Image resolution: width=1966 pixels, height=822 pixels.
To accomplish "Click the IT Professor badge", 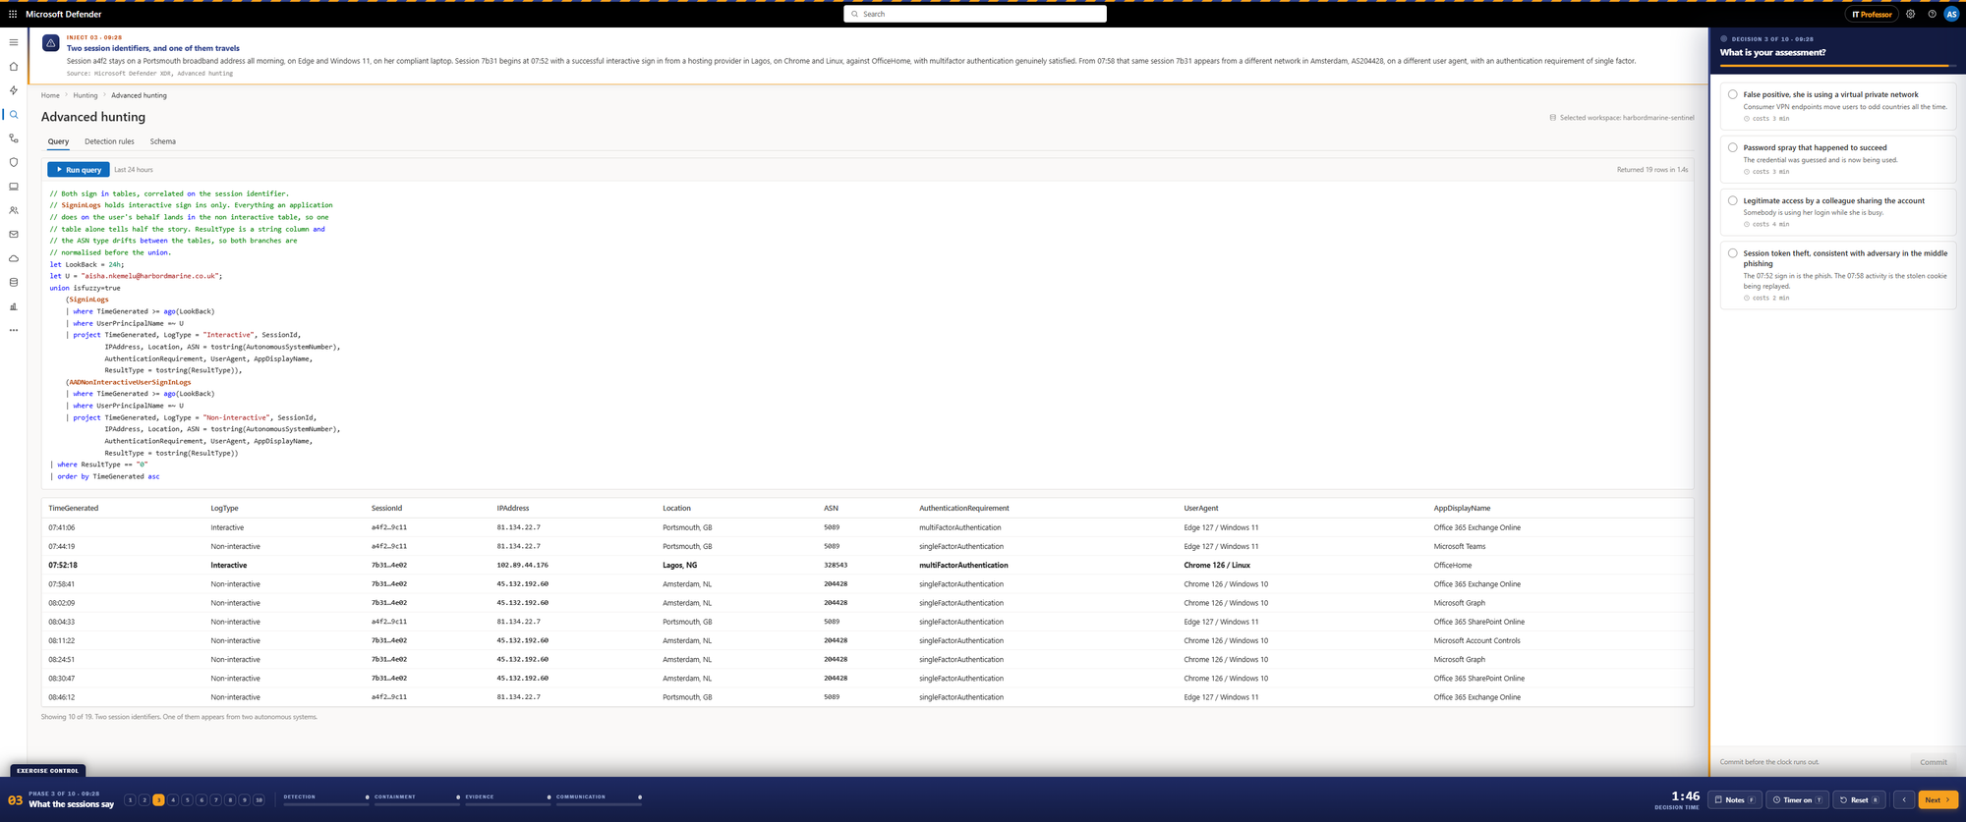I will click(1872, 15).
